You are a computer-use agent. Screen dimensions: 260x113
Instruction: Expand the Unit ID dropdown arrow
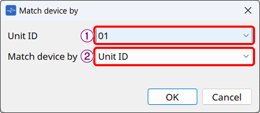[246, 36]
